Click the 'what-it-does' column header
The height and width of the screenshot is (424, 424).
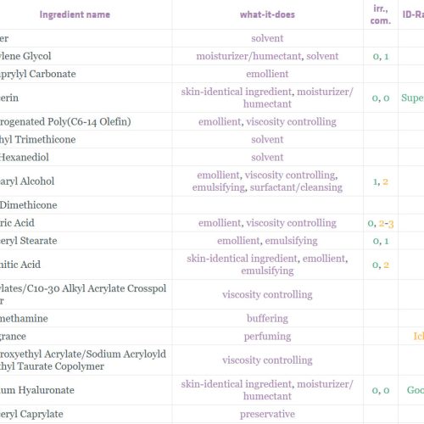click(267, 14)
